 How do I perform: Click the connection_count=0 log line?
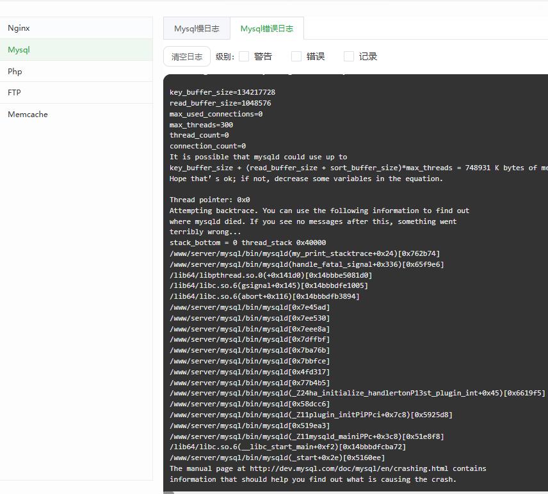point(207,146)
